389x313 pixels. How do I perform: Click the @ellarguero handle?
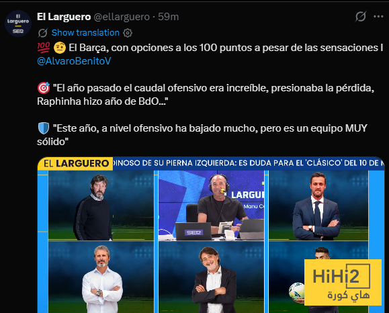122,17
